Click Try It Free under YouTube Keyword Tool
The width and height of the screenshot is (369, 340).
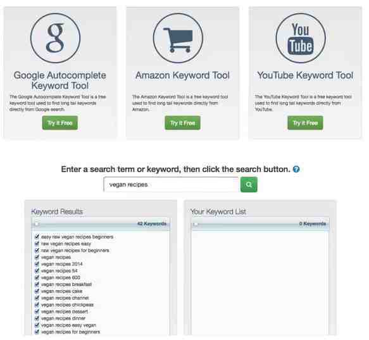[x=305, y=123]
